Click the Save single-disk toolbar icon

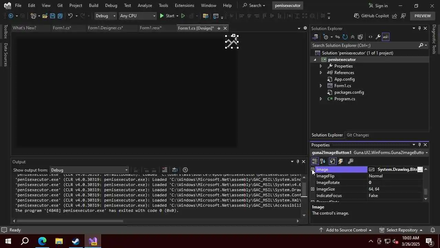[x=52, y=16]
